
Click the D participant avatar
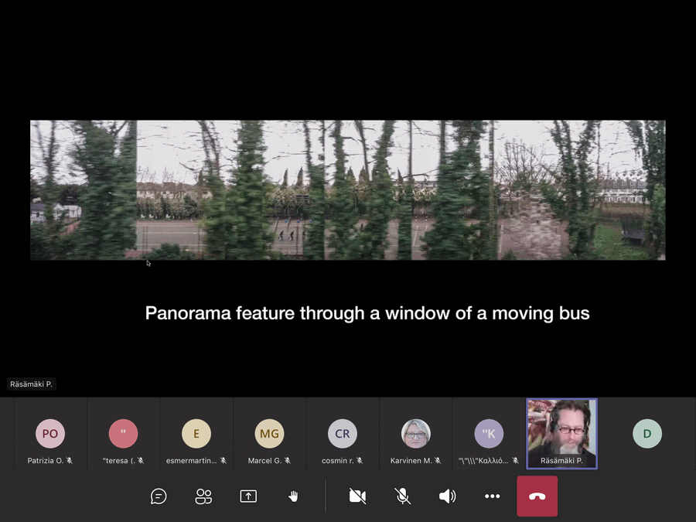[647, 434]
